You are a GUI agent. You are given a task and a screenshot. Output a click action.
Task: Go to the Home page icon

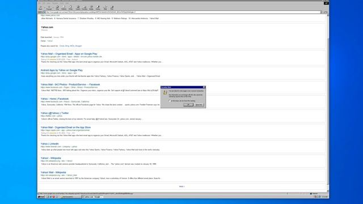pyautogui.click(x=70, y=7)
